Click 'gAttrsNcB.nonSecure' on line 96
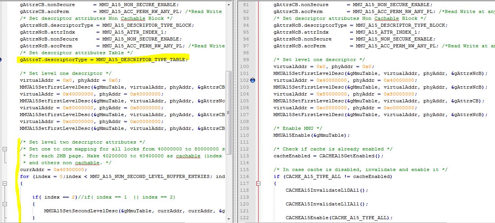 coord(302,39)
